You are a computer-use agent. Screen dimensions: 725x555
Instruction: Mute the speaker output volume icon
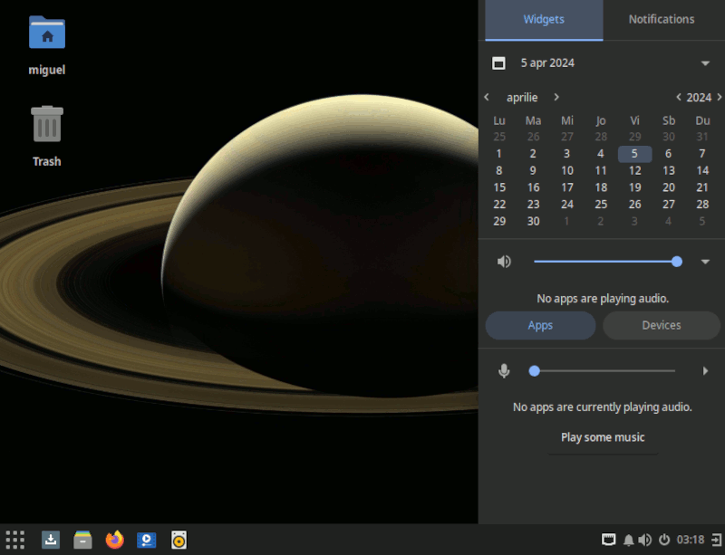(505, 261)
